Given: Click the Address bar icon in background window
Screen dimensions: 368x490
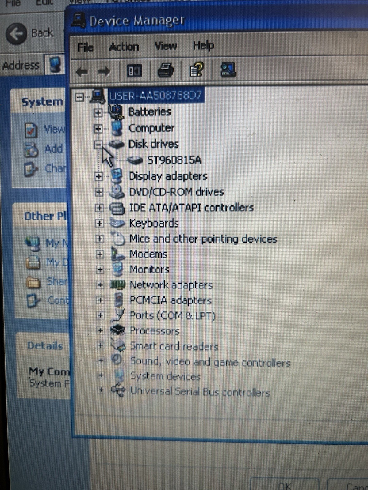Looking at the screenshot, I should (x=55, y=65).
